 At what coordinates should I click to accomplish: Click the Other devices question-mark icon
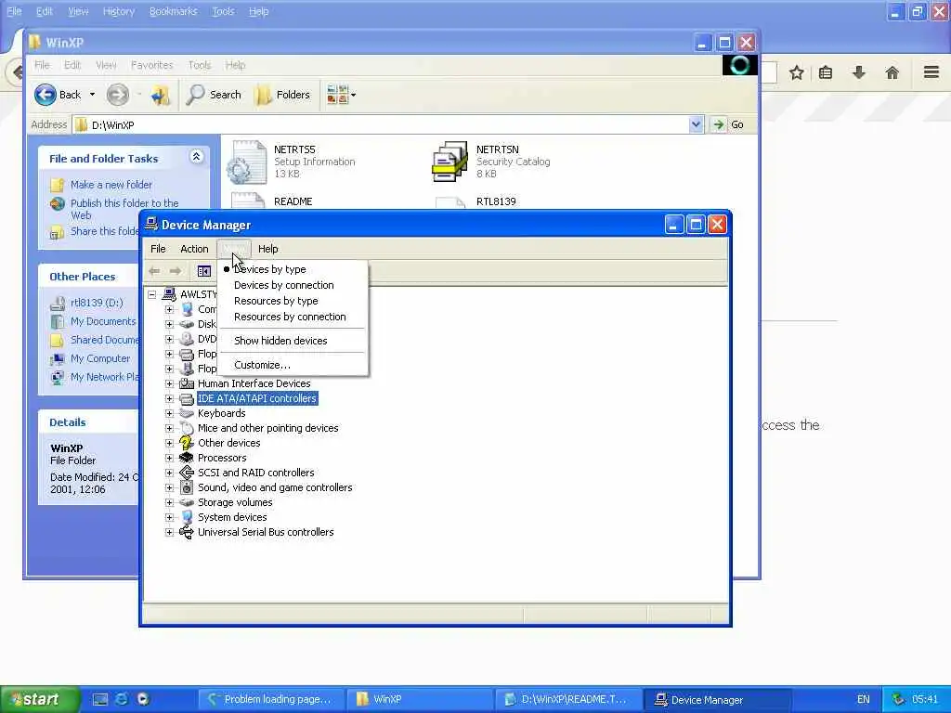click(x=187, y=443)
